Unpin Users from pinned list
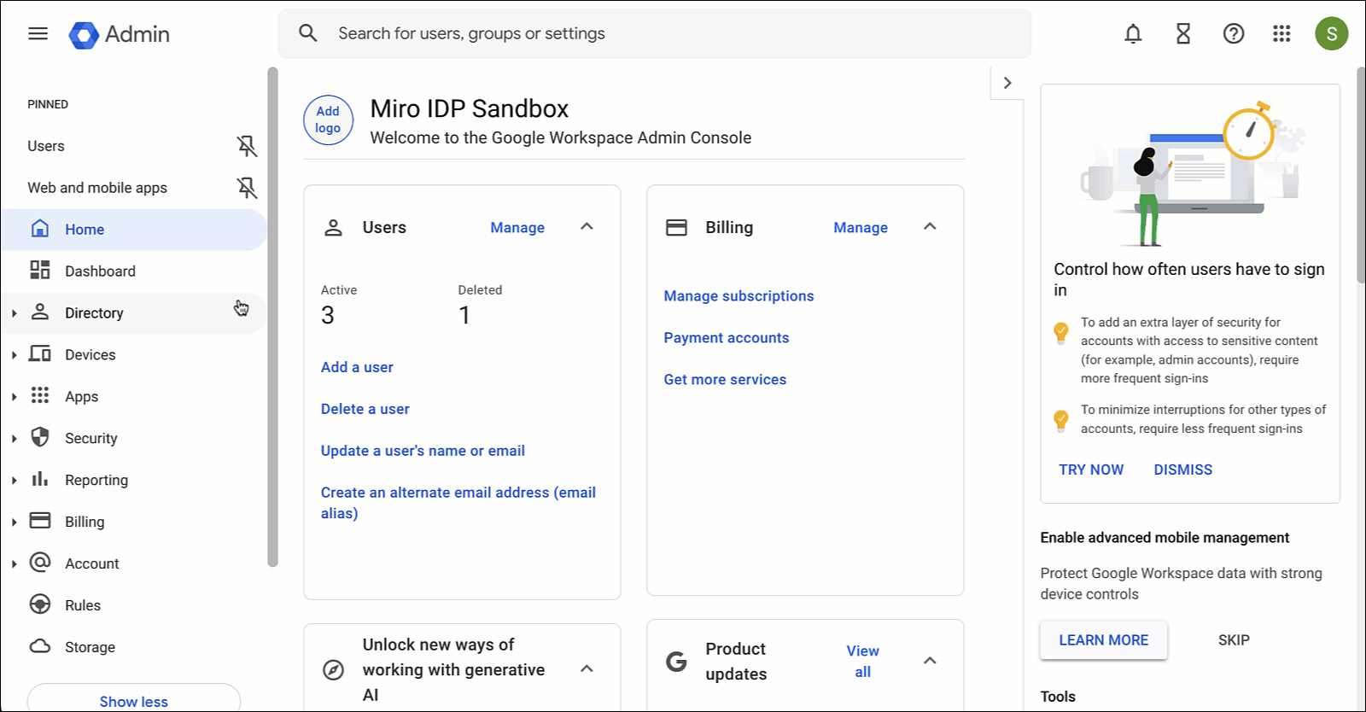This screenshot has width=1366, height=712. pos(247,146)
